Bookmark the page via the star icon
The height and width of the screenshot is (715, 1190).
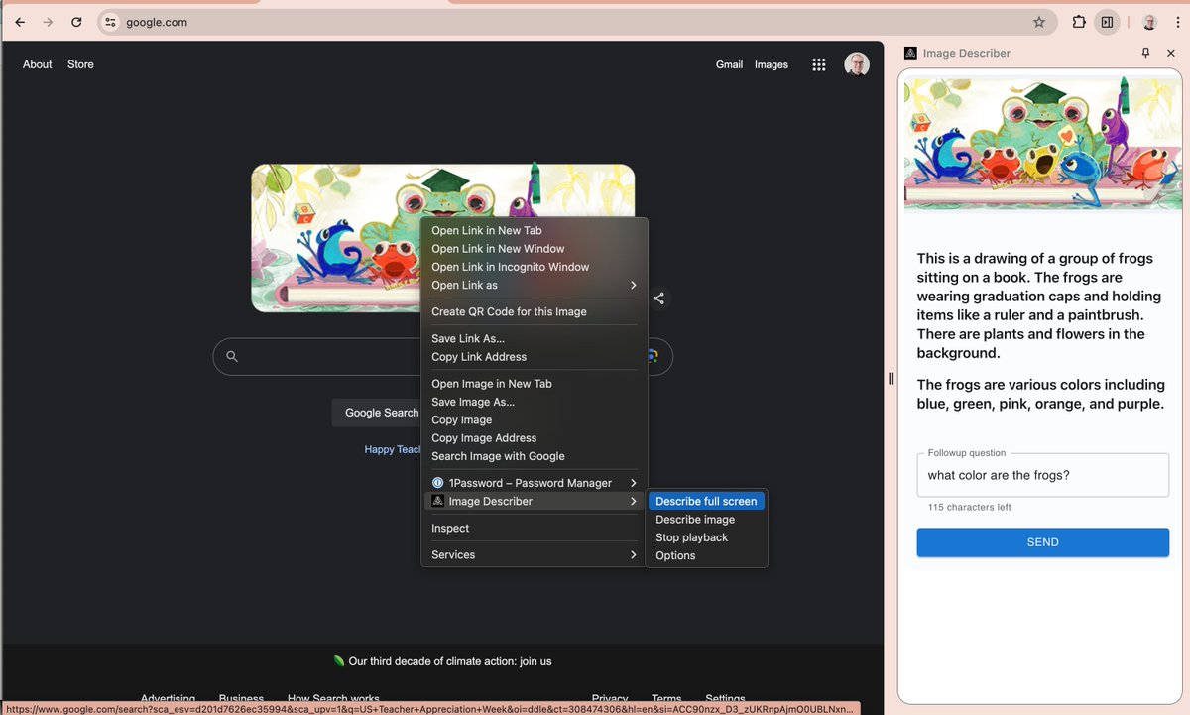pos(1037,21)
